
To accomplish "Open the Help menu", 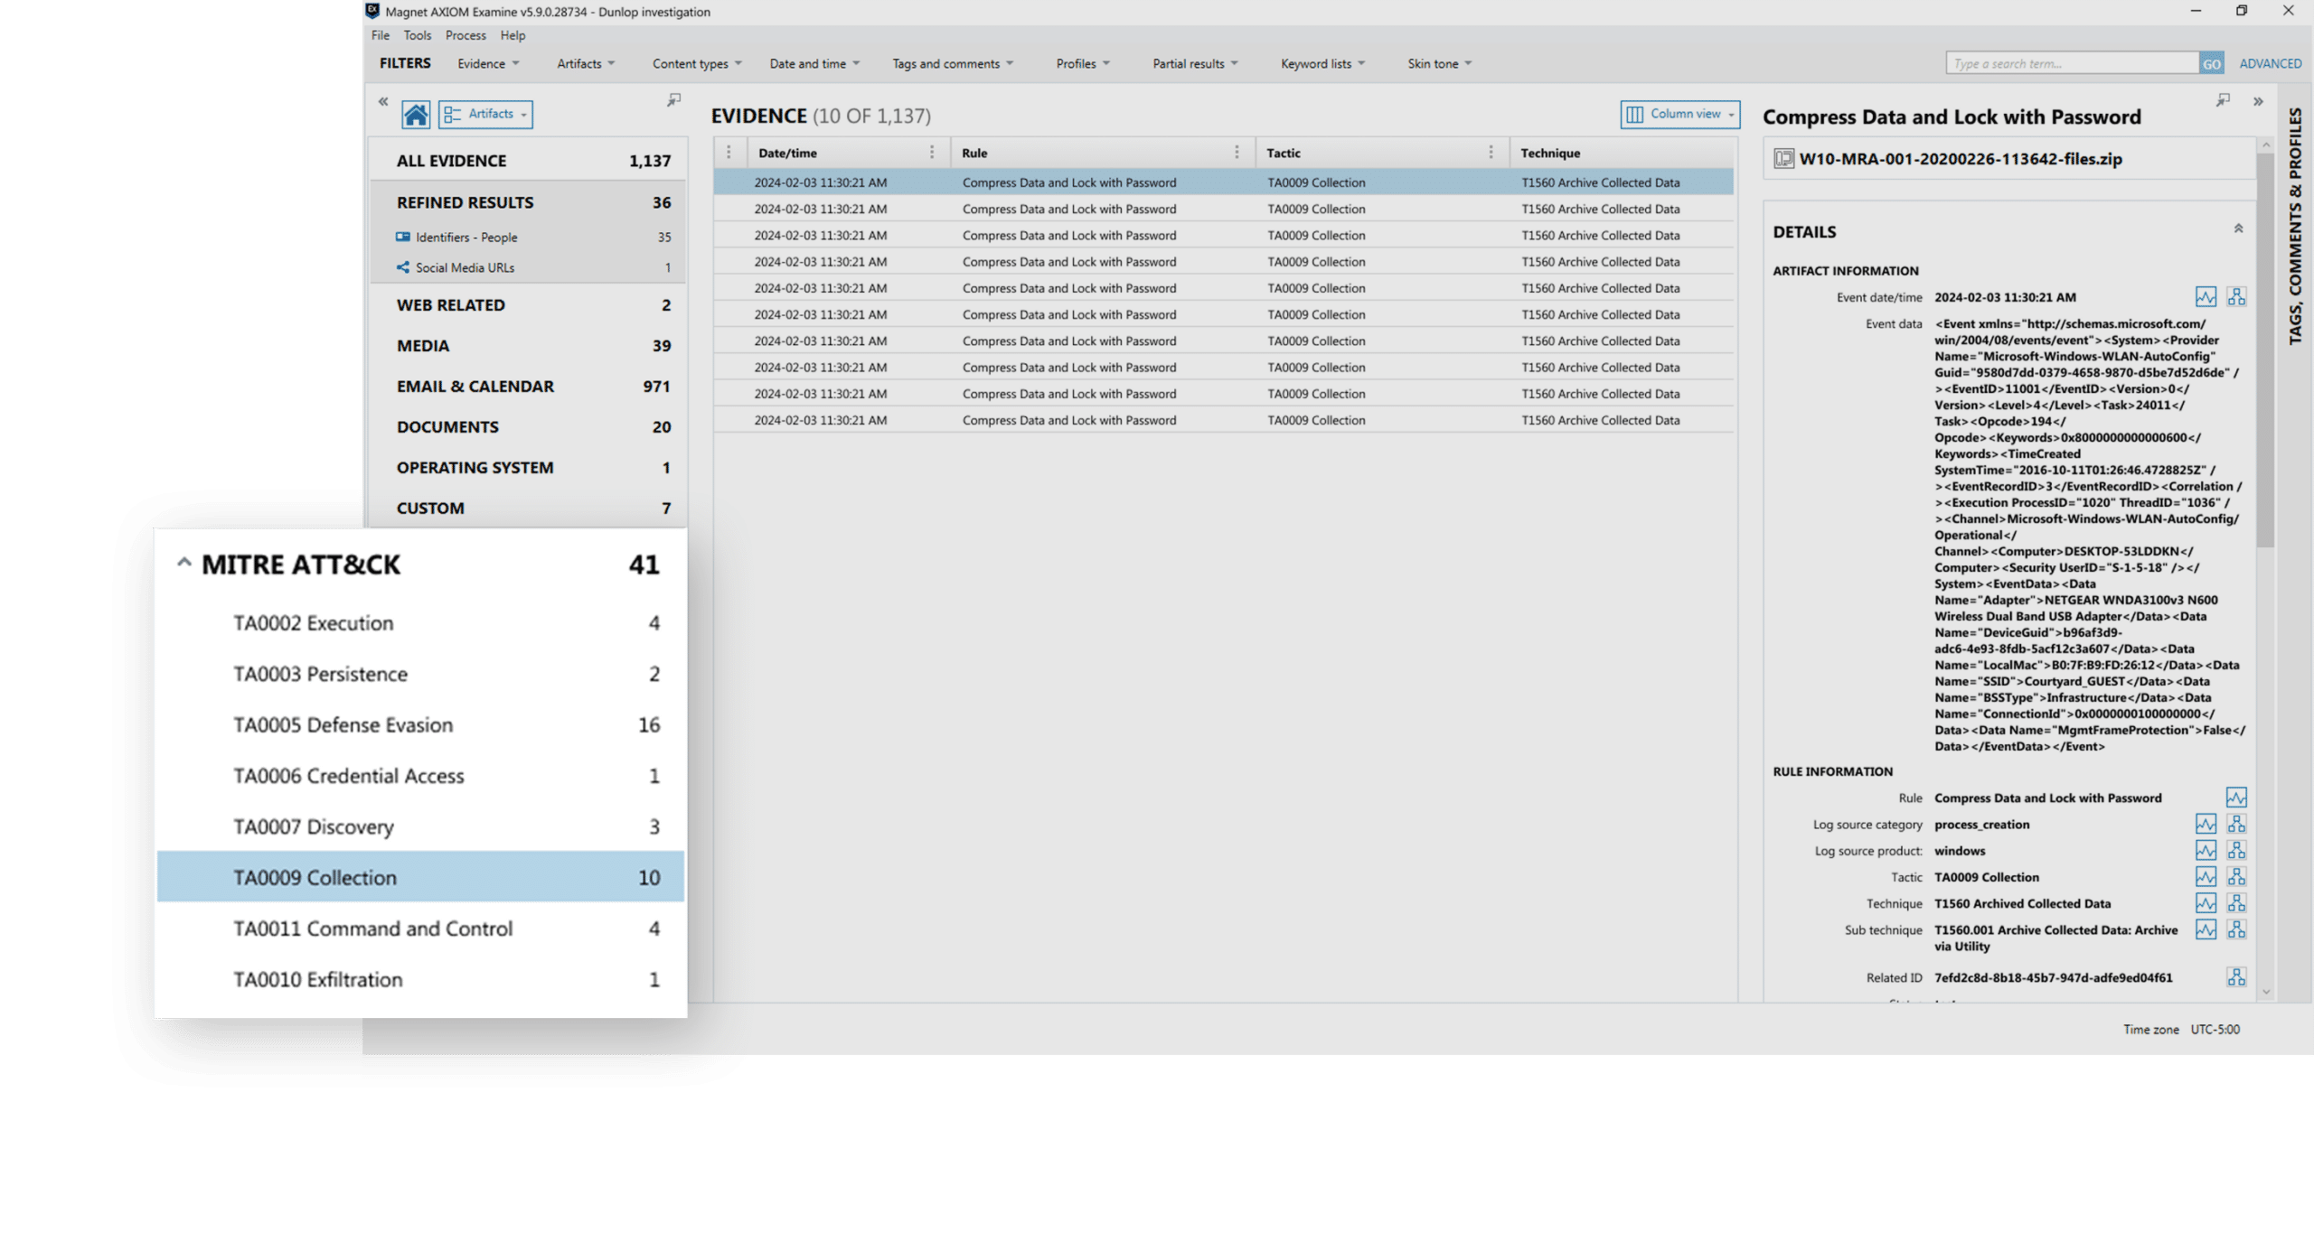I will [513, 35].
